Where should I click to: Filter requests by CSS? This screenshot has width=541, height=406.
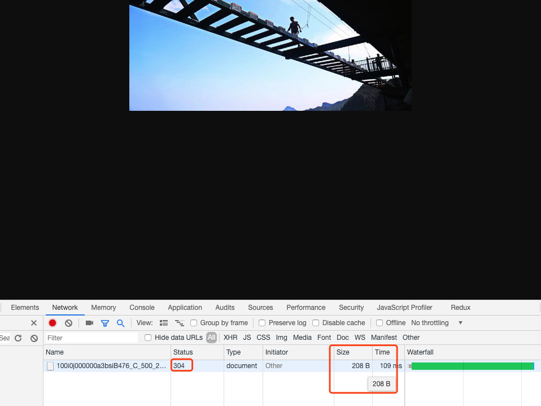coord(263,338)
